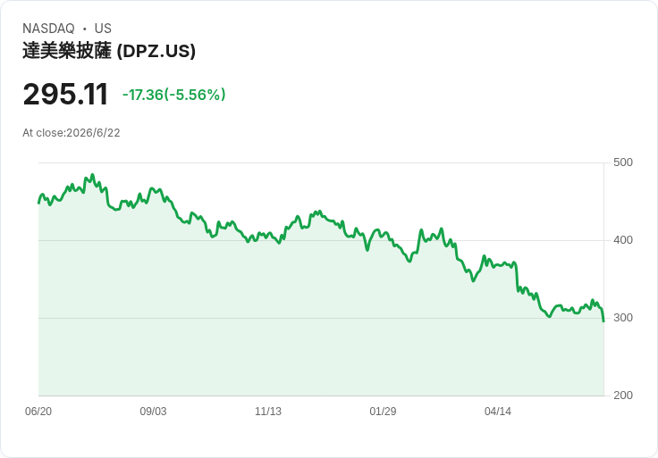658x458 pixels.
Task: Click the -17.36(-5.56%) change value
Action: pos(173,95)
